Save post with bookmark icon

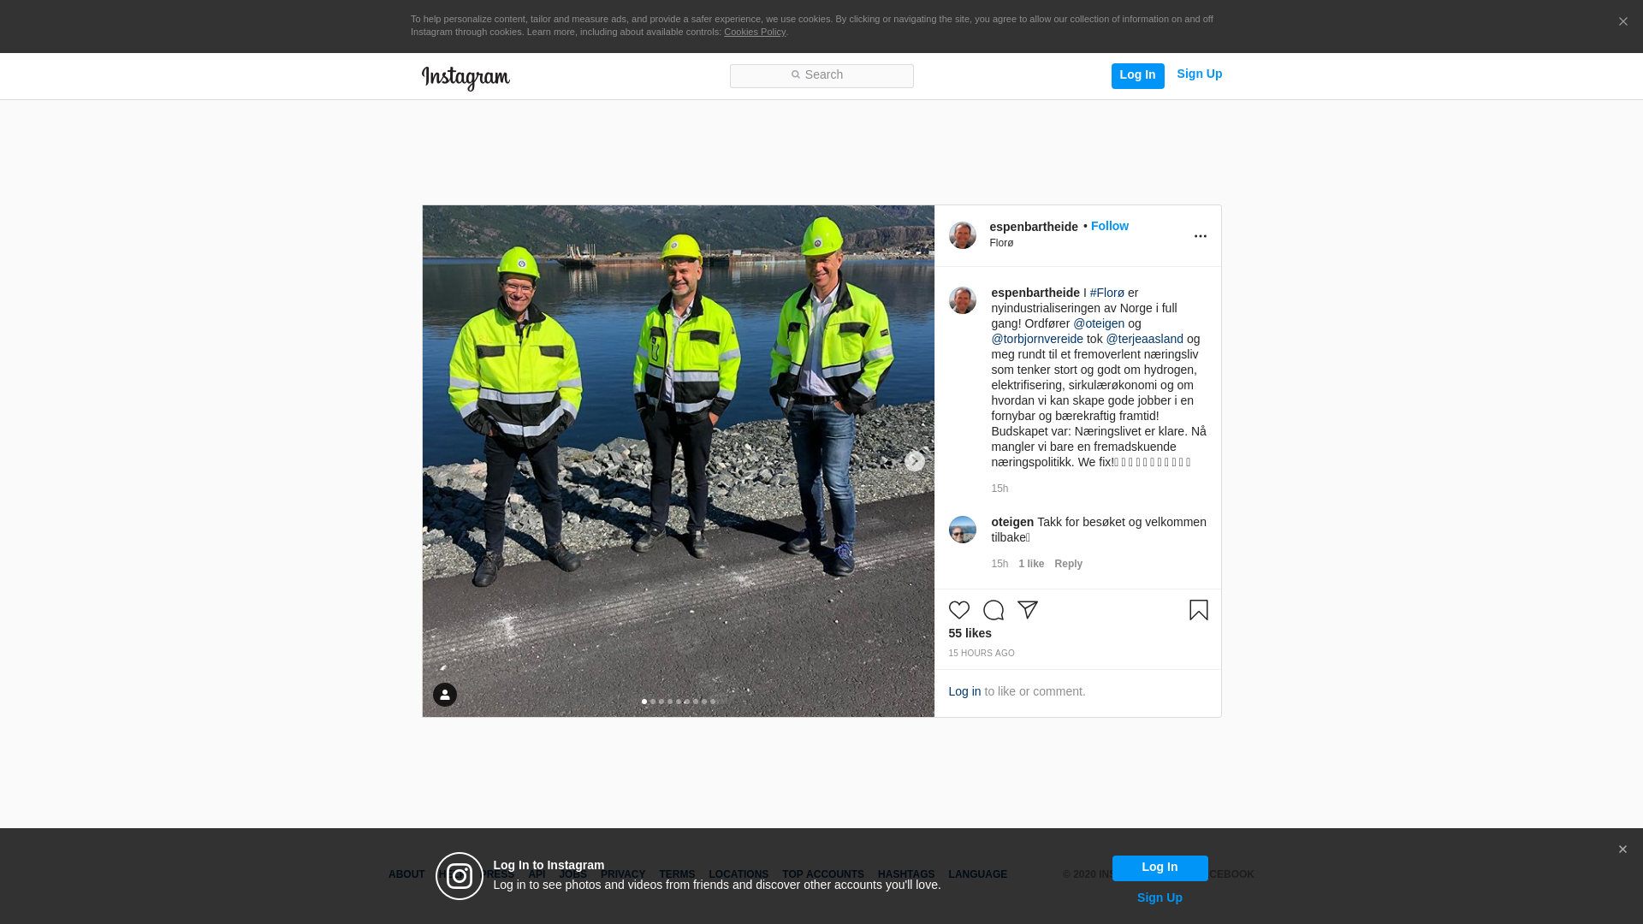click(x=1198, y=610)
